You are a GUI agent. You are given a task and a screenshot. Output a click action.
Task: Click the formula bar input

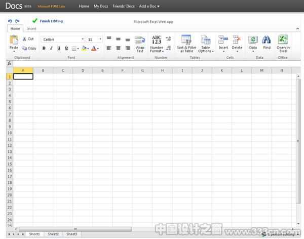pyautogui.click(x=157, y=64)
